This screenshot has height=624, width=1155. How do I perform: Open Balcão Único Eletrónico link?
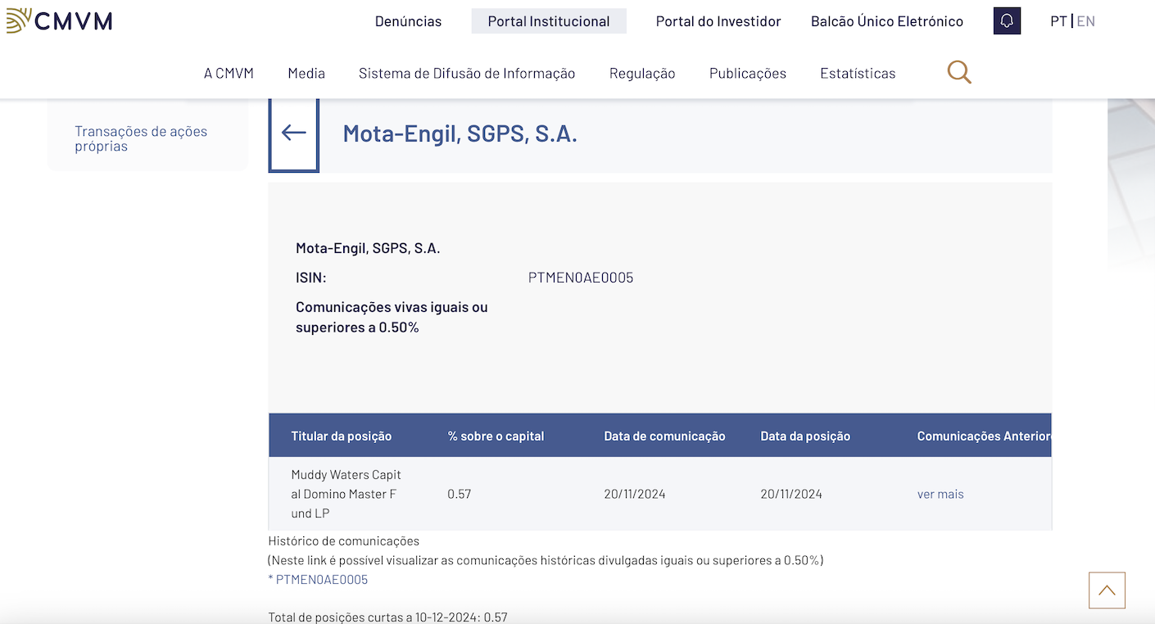click(x=887, y=21)
